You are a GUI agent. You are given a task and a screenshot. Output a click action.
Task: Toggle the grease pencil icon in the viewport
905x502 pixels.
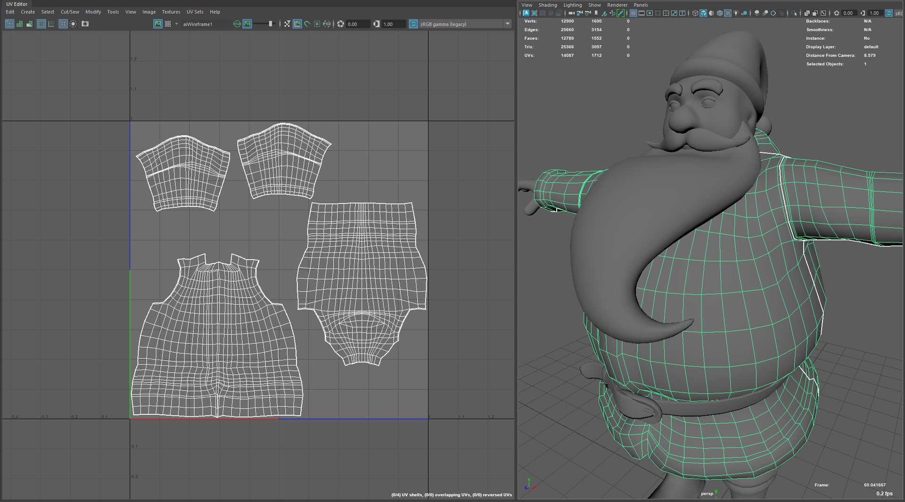tap(620, 13)
